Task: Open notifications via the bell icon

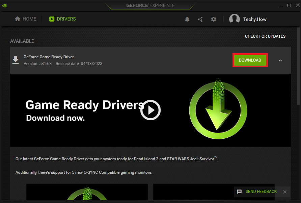Action: pos(187,19)
